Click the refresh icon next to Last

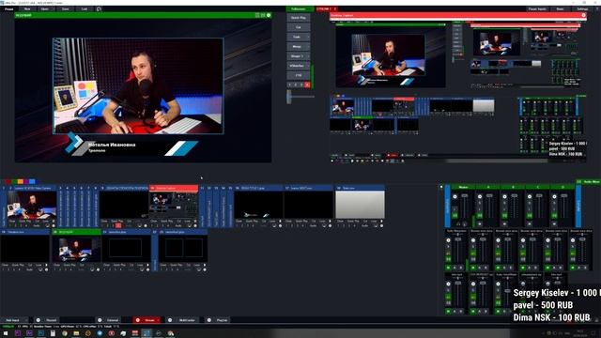point(99,8)
